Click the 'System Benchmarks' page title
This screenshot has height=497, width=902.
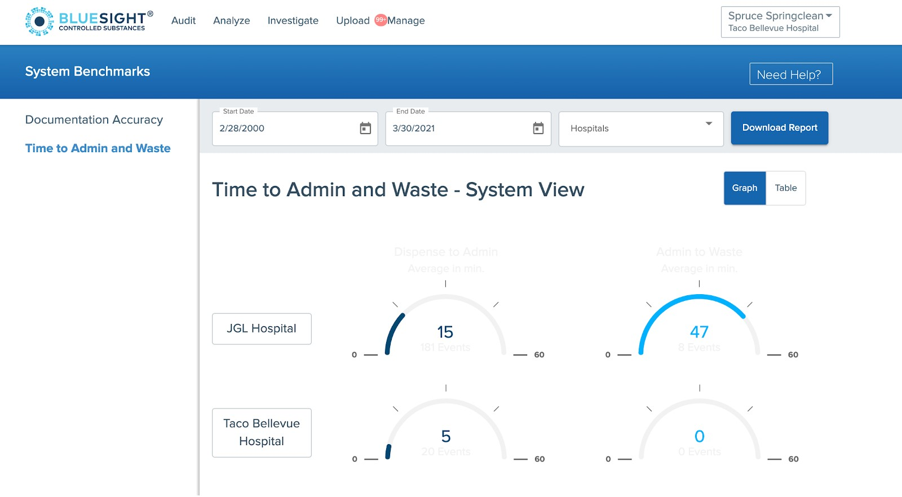pos(87,72)
